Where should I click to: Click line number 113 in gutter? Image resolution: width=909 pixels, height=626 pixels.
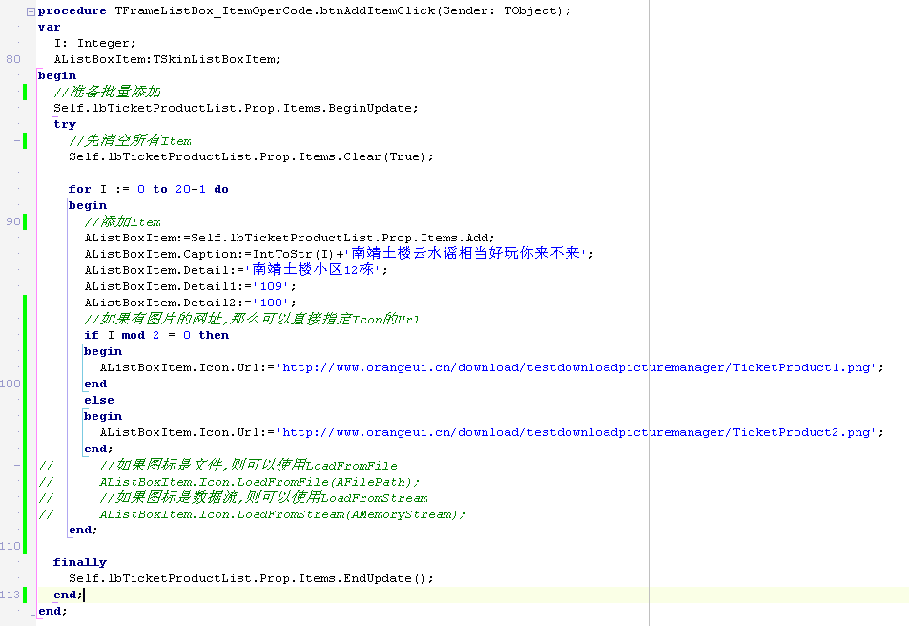pyautogui.click(x=10, y=595)
